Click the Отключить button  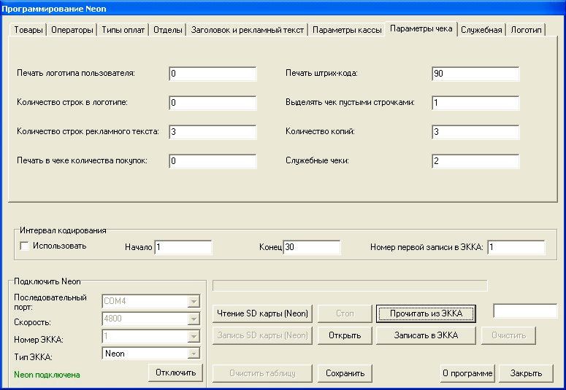pyautogui.click(x=175, y=373)
